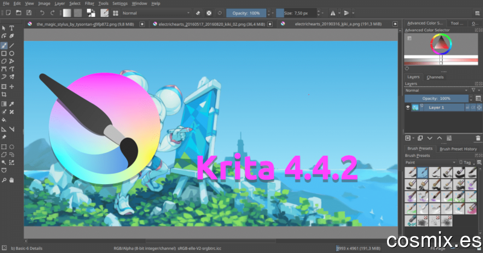Toggle preserve alpha checker button

point(209,13)
